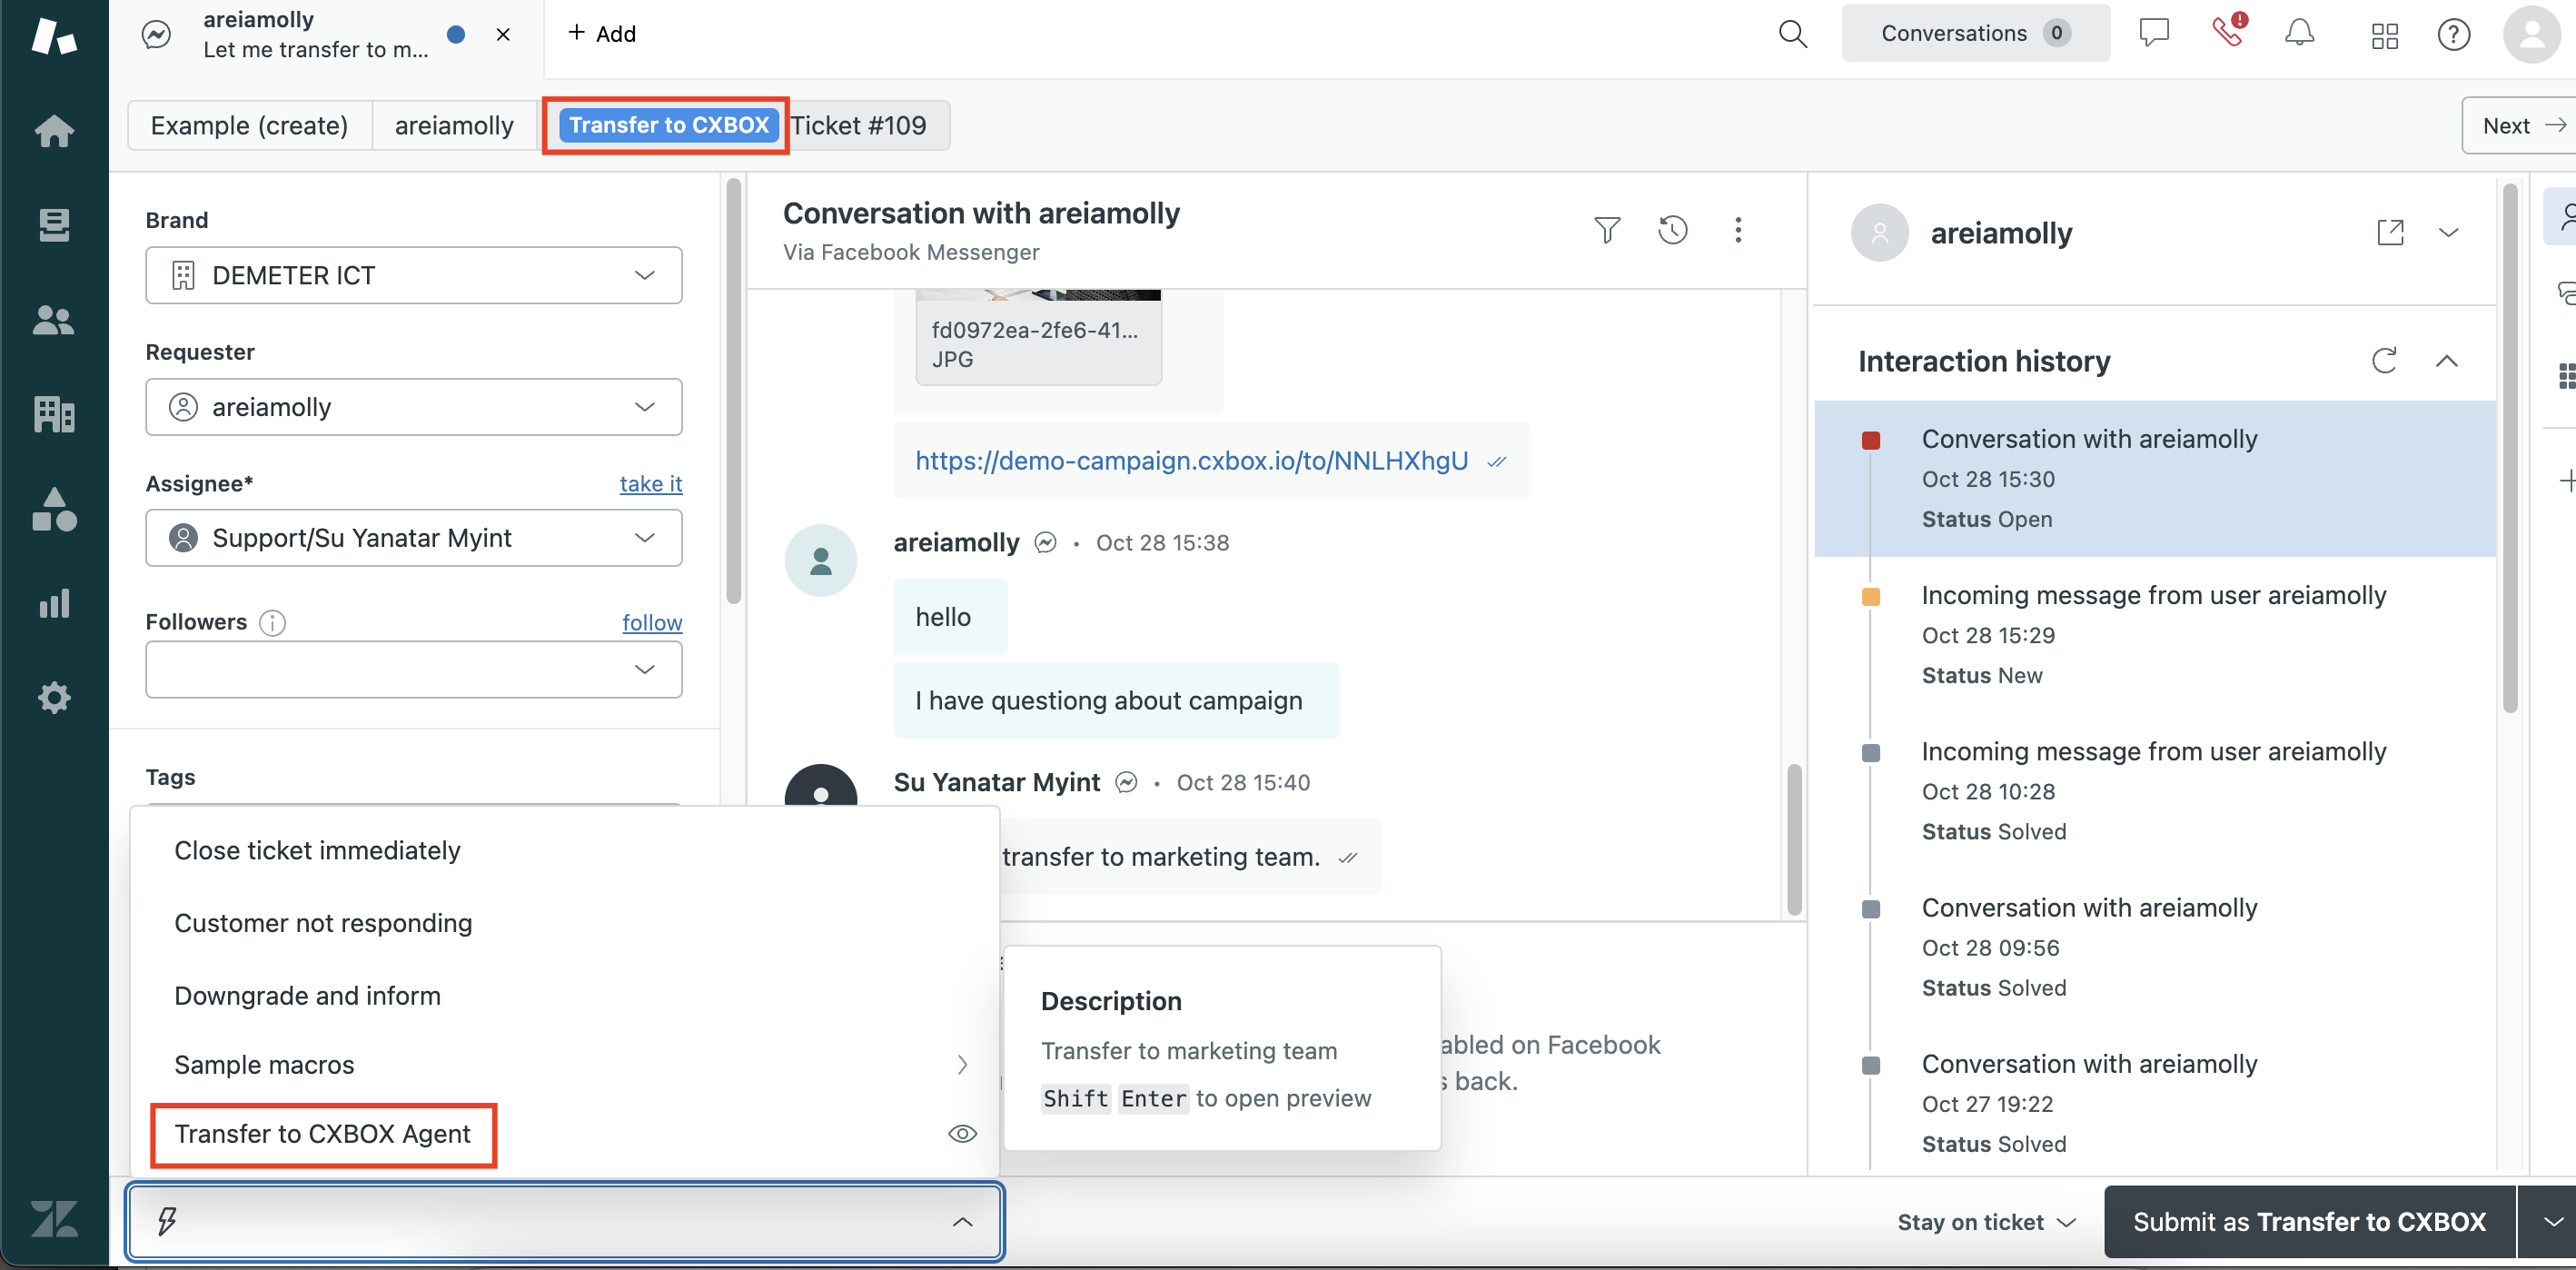Click the macro lightning bolt icon

[167, 1221]
